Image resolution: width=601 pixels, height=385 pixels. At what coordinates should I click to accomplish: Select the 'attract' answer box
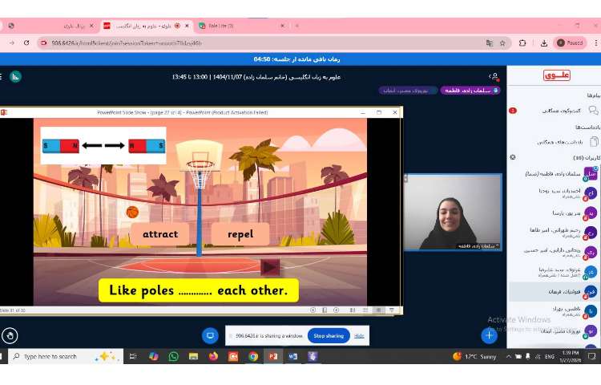pyautogui.click(x=160, y=234)
